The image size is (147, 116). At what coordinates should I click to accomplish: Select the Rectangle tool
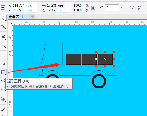coord(3,72)
